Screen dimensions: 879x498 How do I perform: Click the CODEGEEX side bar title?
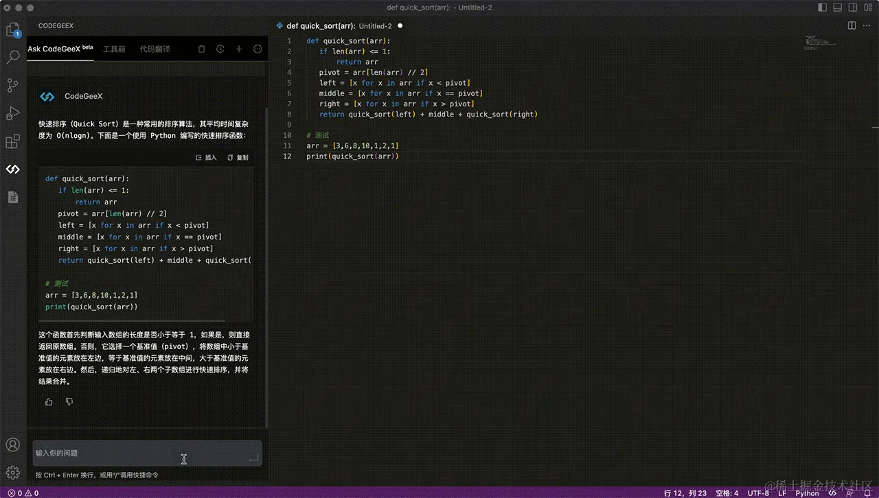(x=56, y=26)
